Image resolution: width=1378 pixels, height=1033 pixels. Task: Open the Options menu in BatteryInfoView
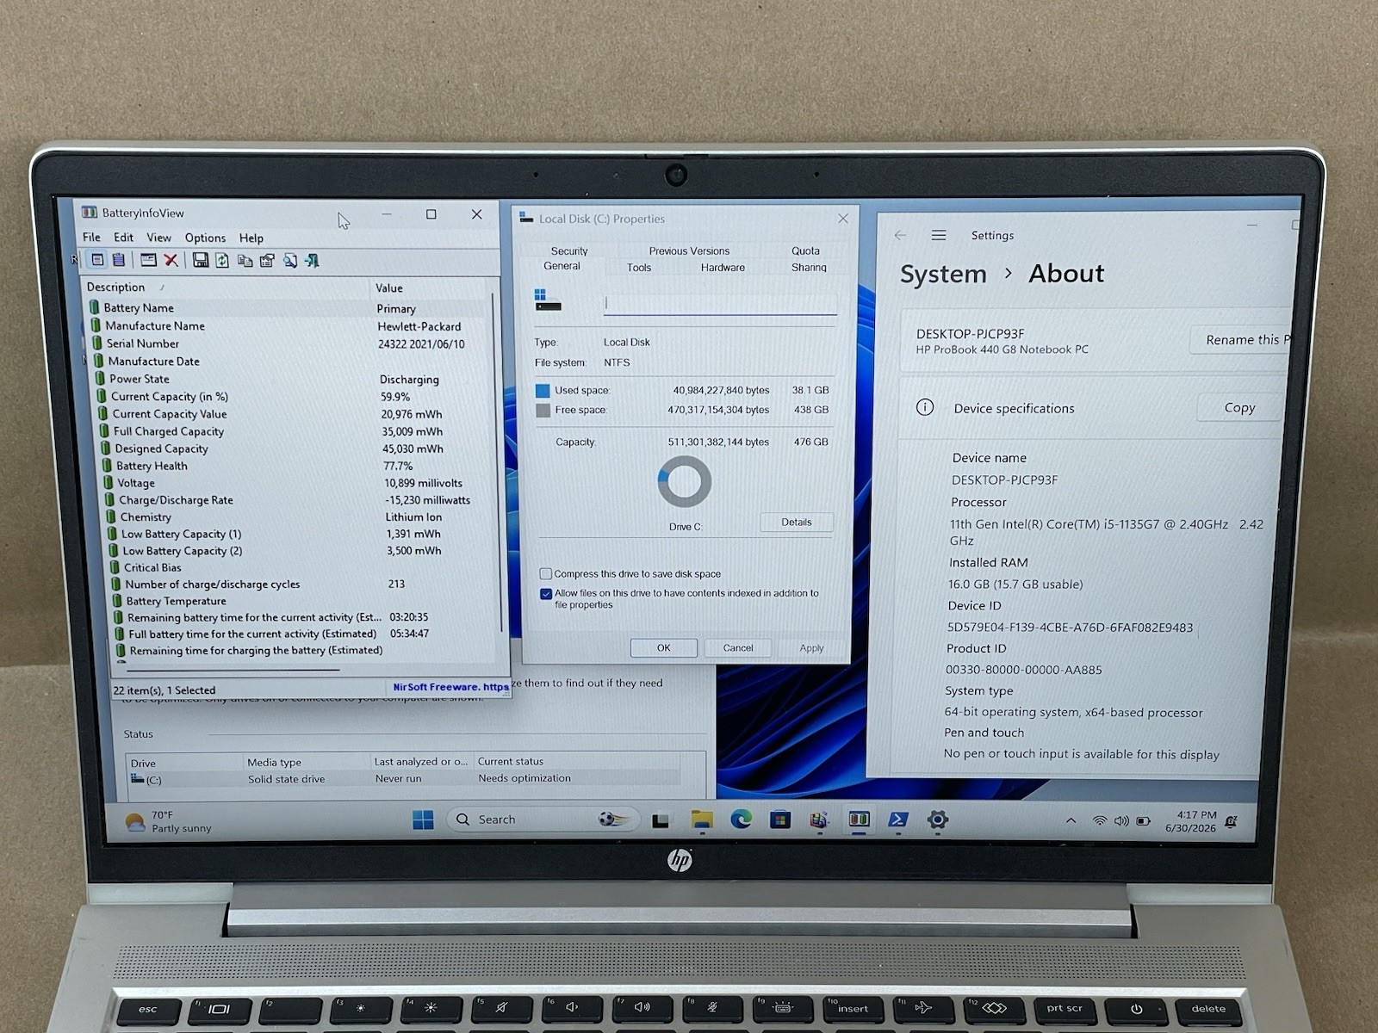[205, 238]
